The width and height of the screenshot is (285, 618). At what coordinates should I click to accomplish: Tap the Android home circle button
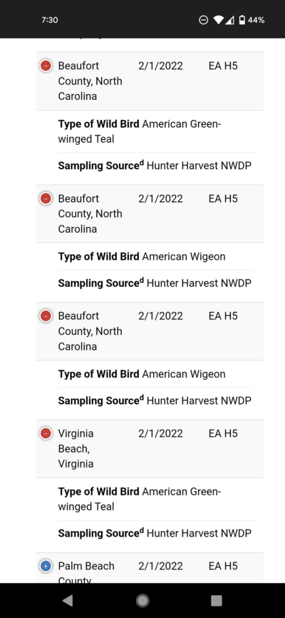point(142,600)
